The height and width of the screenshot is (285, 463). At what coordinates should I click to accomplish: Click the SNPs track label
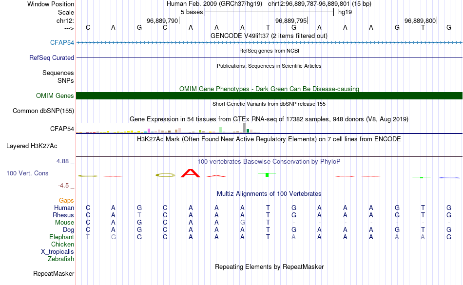point(66,80)
